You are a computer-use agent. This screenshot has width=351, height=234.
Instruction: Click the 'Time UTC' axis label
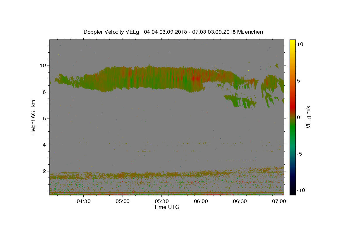[166, 207]
